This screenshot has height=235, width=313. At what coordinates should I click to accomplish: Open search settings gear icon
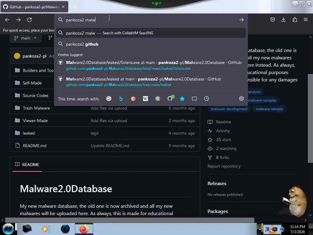(241, 99)
